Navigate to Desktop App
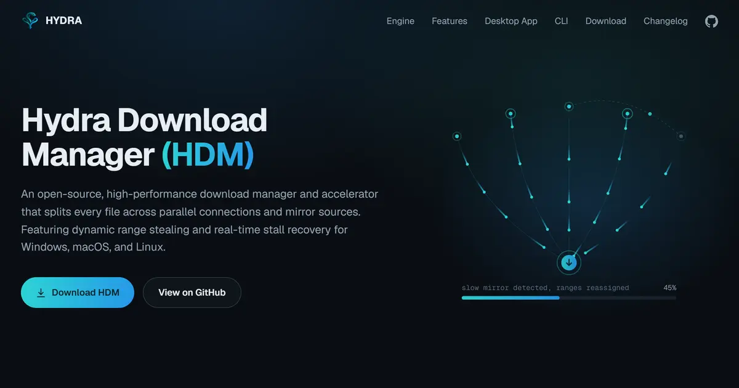 point(511,21)
